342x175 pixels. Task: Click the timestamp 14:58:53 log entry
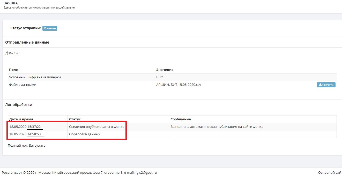point(35,134)
